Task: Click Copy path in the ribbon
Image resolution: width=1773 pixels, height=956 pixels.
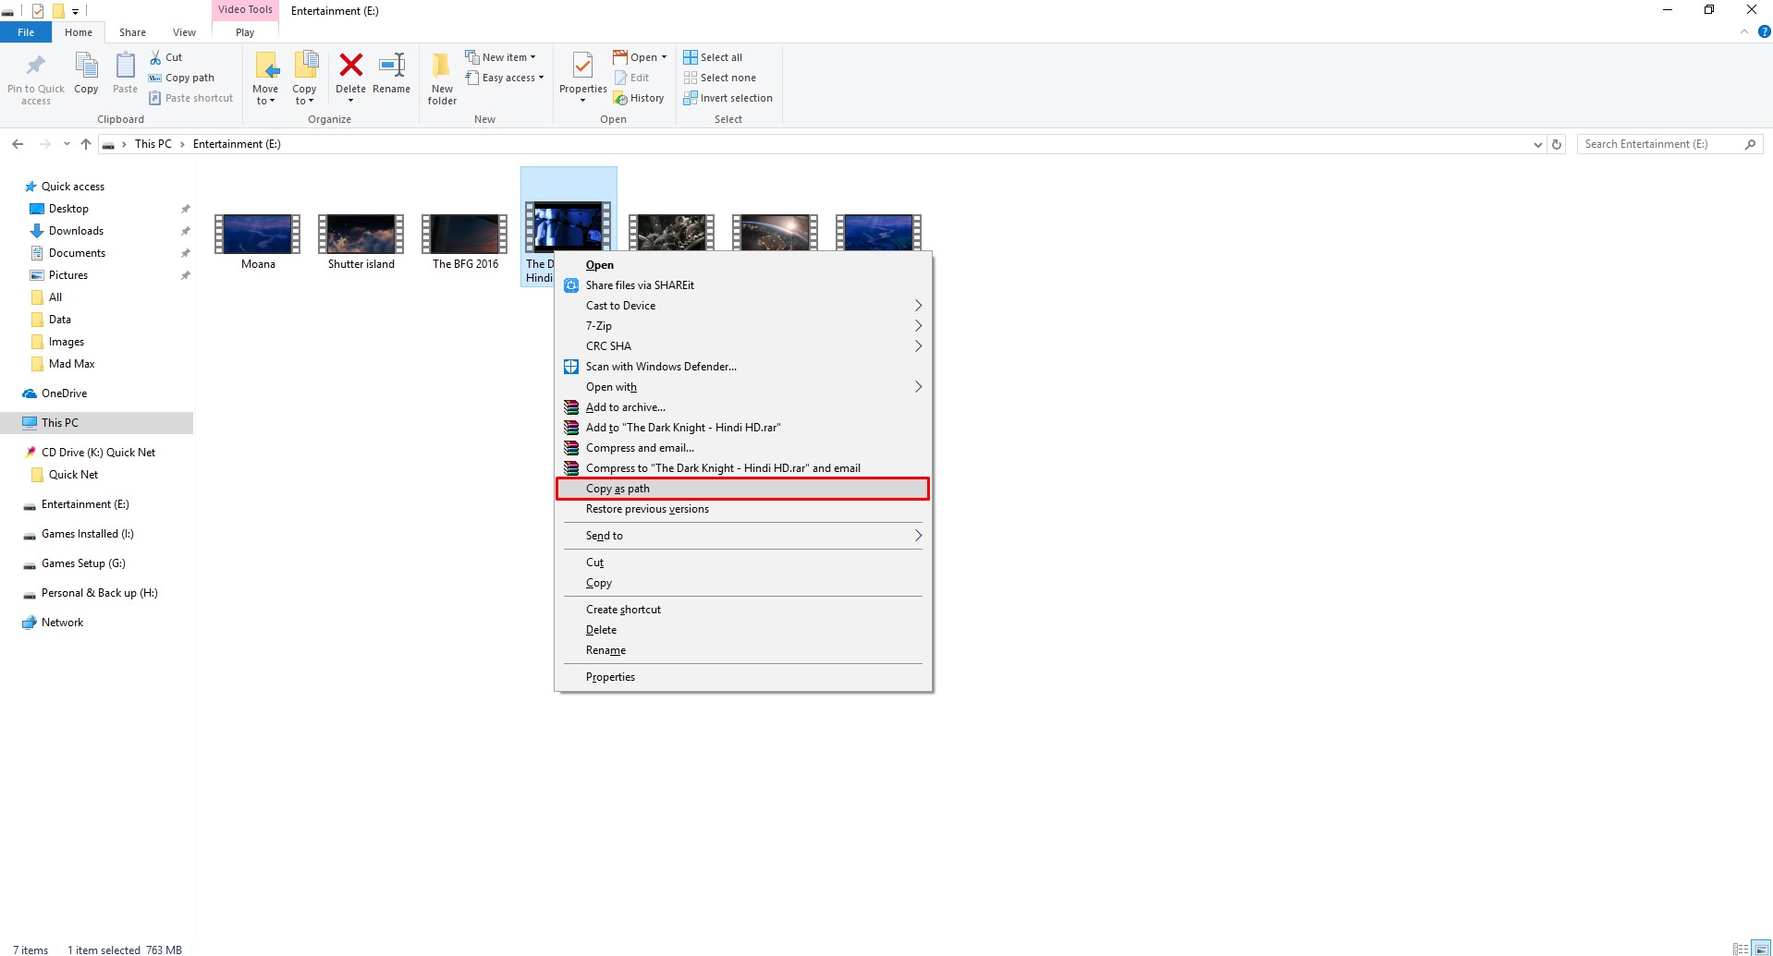Action: [181, 78]
